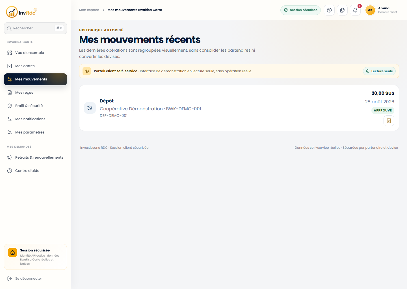
Task: Click the ⌘K shortcut badge
Action: 59,28
